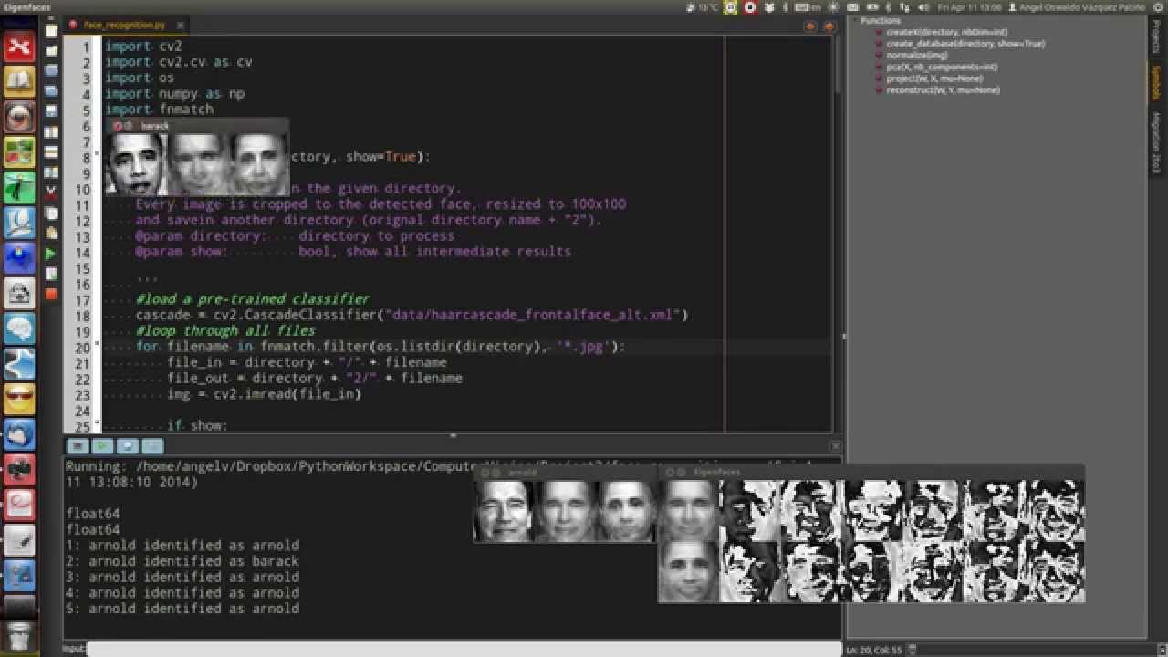Collapse the Functions tree node
Screen dimensions: 1168x657
point(855,20)
